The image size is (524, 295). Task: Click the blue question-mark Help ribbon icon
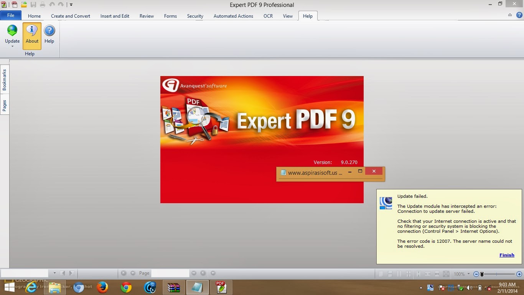49,31
